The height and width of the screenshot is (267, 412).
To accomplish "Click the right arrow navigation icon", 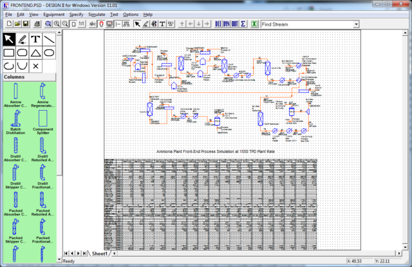I will point(207,24).
